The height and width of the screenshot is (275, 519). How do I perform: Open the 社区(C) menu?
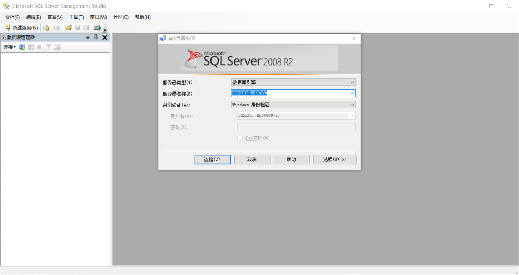(x=121, y=17)
